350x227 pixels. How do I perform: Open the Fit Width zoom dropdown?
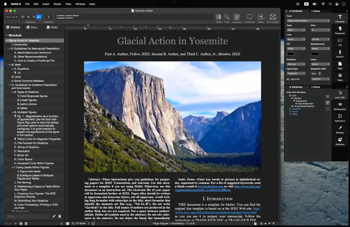81,223
